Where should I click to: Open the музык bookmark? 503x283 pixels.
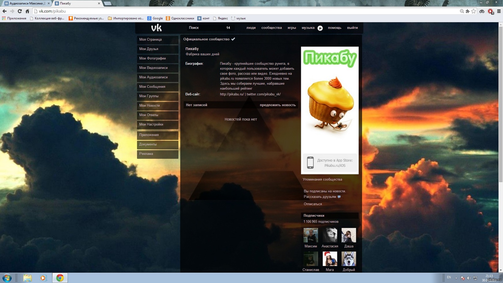(238, 18)
